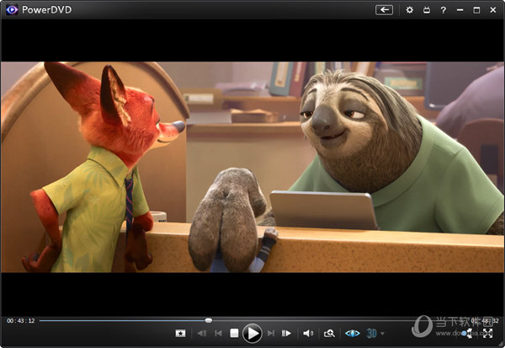Click the PowerDVD eye logo

pos(12,10)
